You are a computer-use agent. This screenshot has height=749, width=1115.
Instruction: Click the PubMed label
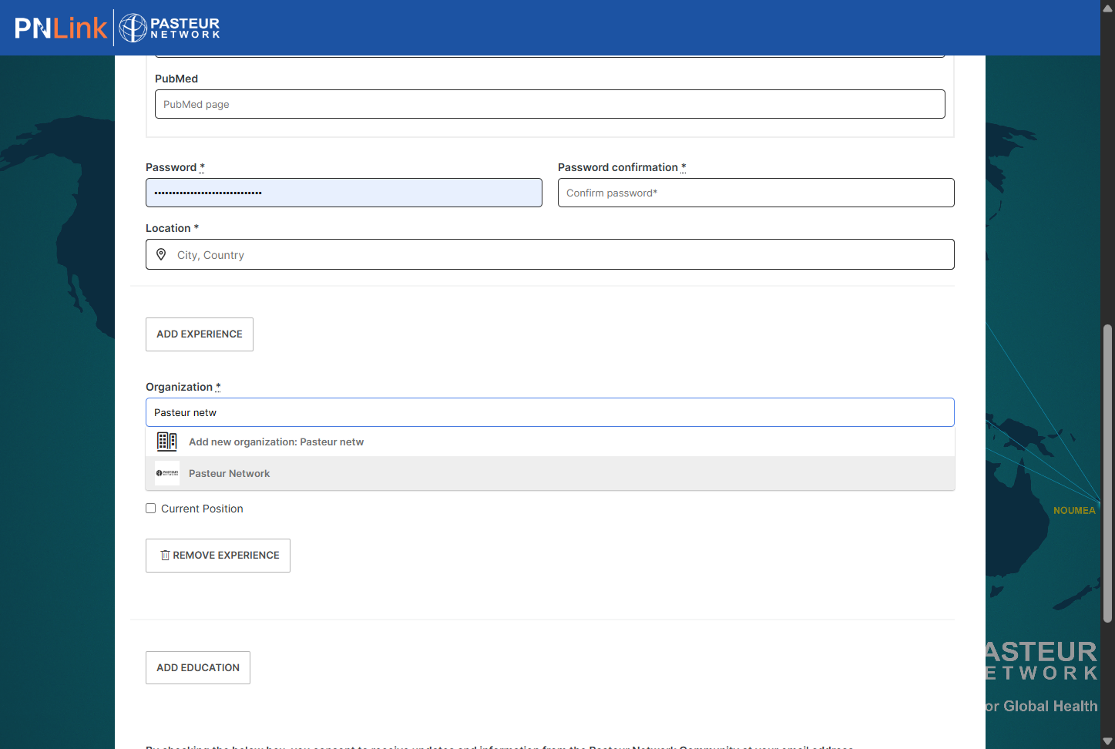176,79
